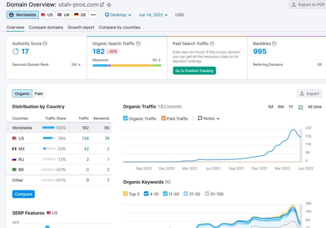Viewport: 326px width, 228px height.
Task: Click the keywords distribution color bar
Action: point(127,66)
